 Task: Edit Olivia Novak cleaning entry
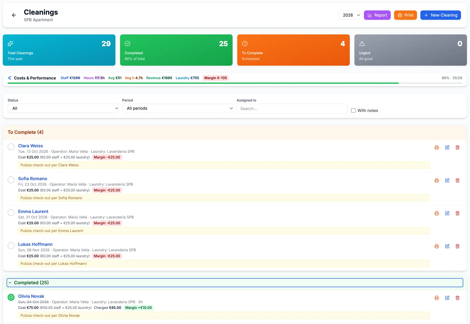pyautogui.click(x=447, y=298)
